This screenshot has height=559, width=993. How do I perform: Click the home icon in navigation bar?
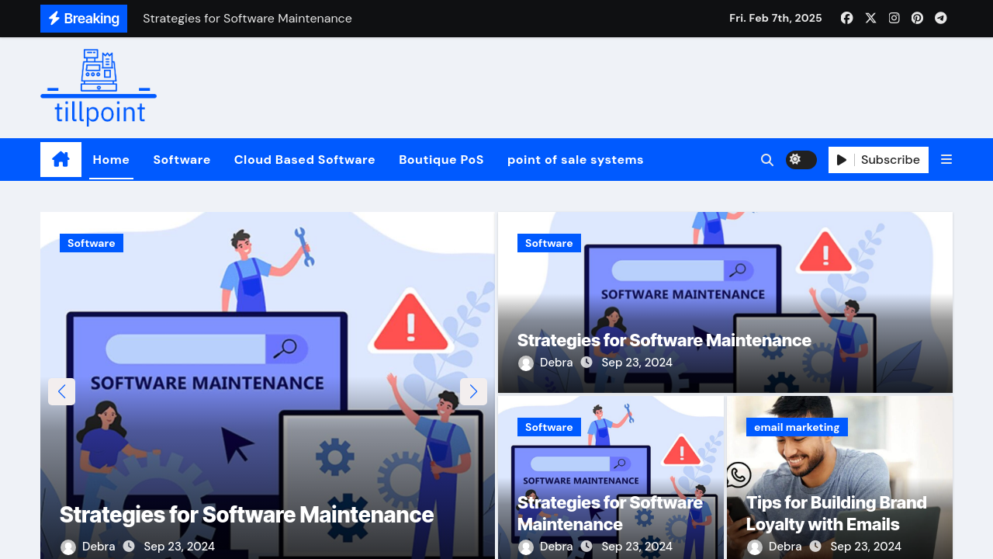coord(61,160)
